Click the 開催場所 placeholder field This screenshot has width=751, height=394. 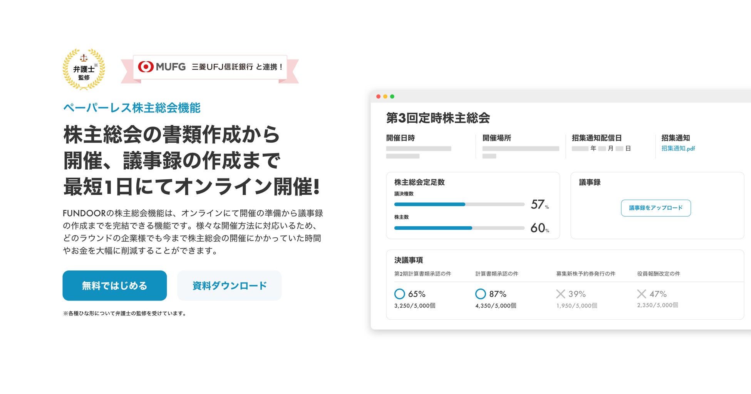coord(520,149)
